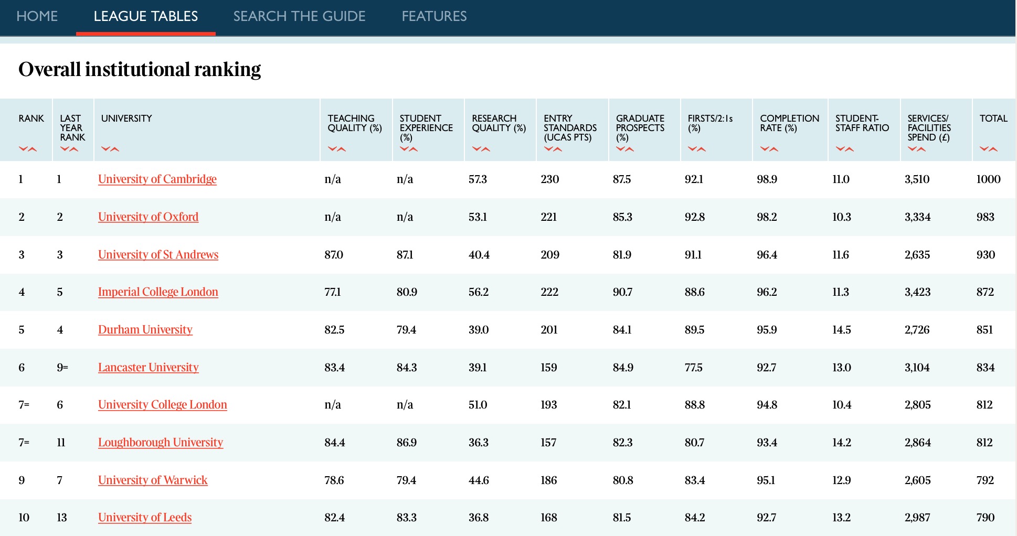Select the League Tables tab

[x=146, y=16]
